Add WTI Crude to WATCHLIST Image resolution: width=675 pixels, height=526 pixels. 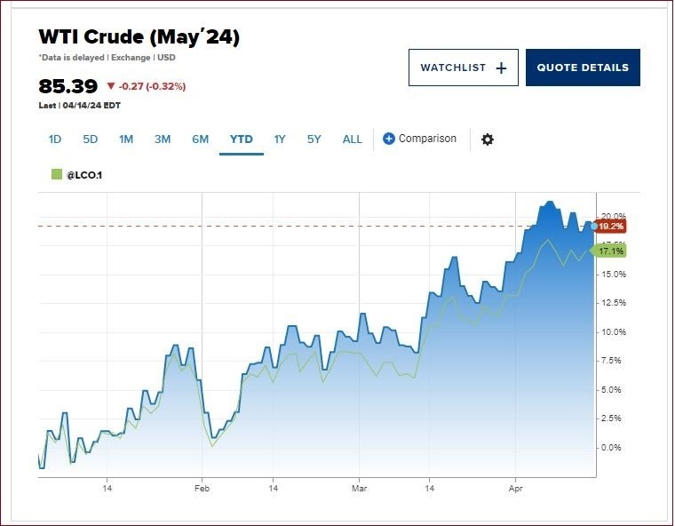[462, 68]
